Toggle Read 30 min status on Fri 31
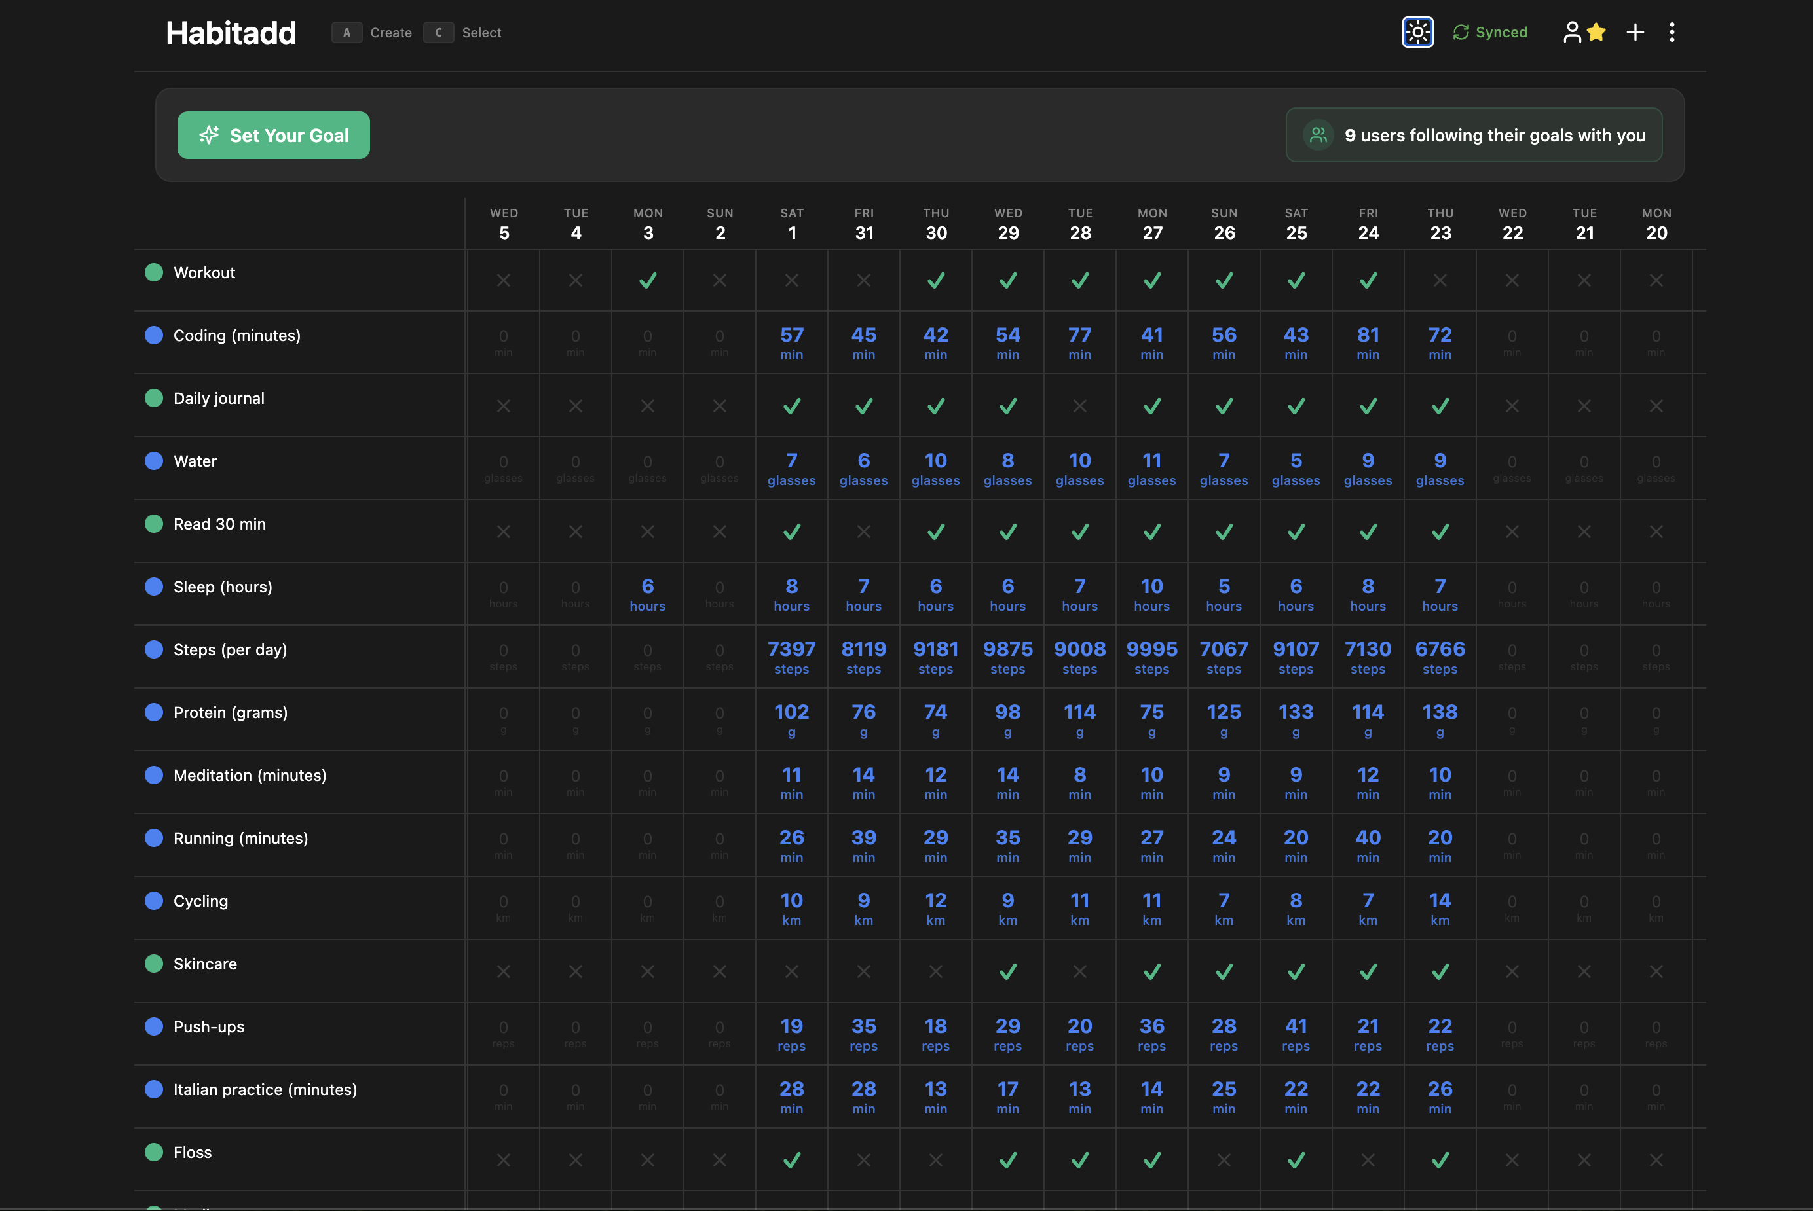1813x1211 pixels. 863,532
